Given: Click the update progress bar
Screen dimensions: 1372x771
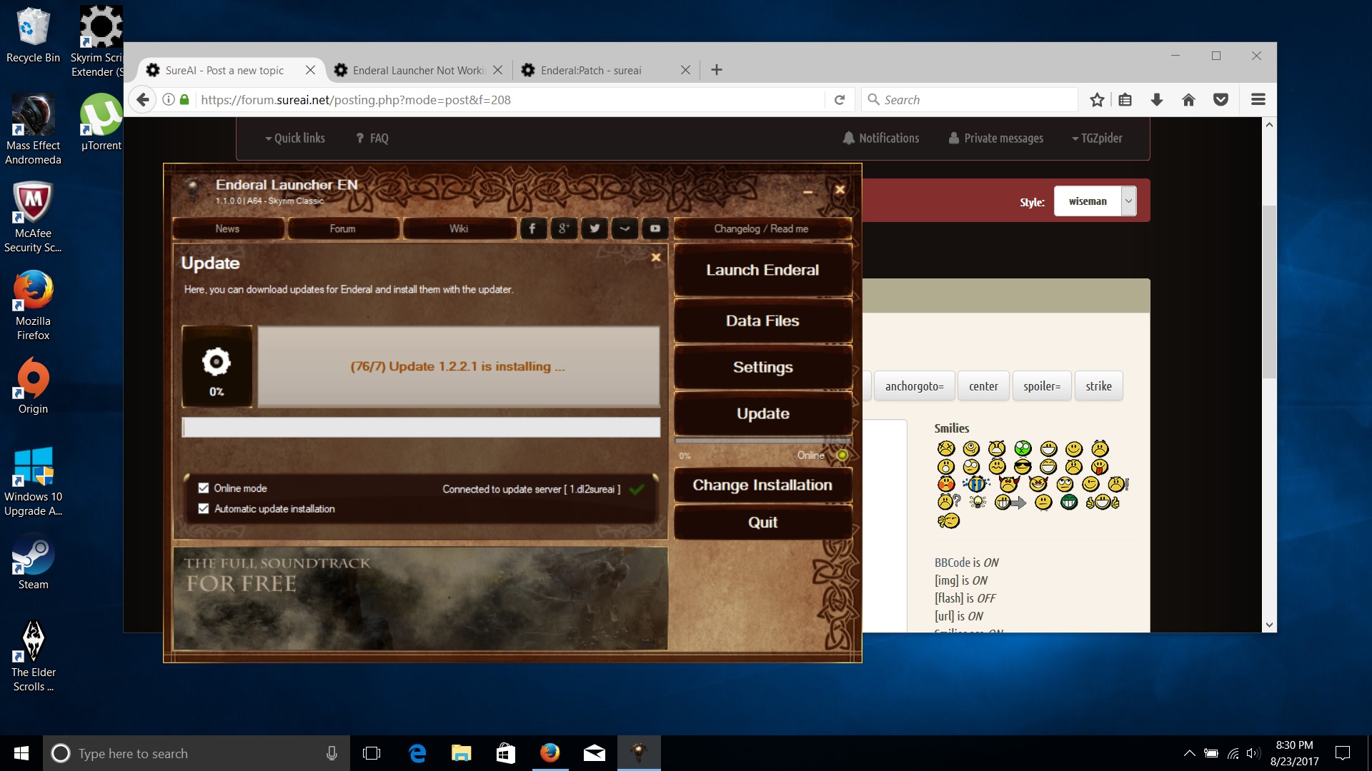Looking at the screenshot, I should (422, 427).
